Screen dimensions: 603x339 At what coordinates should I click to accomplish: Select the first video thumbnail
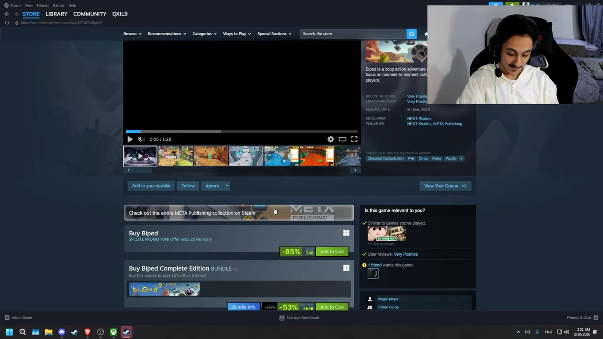(x=140, y=156)
